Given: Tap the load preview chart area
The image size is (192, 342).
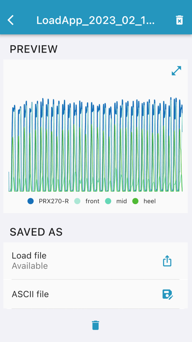Looking at the screenshot, I should click(x=96, y=144).
